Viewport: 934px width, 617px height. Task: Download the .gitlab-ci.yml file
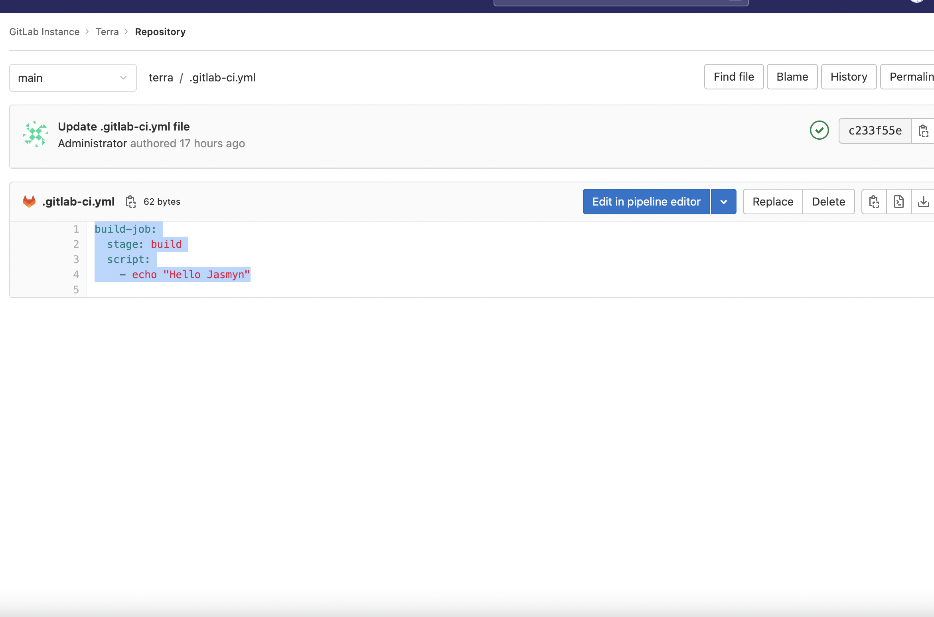coord(924,202)
